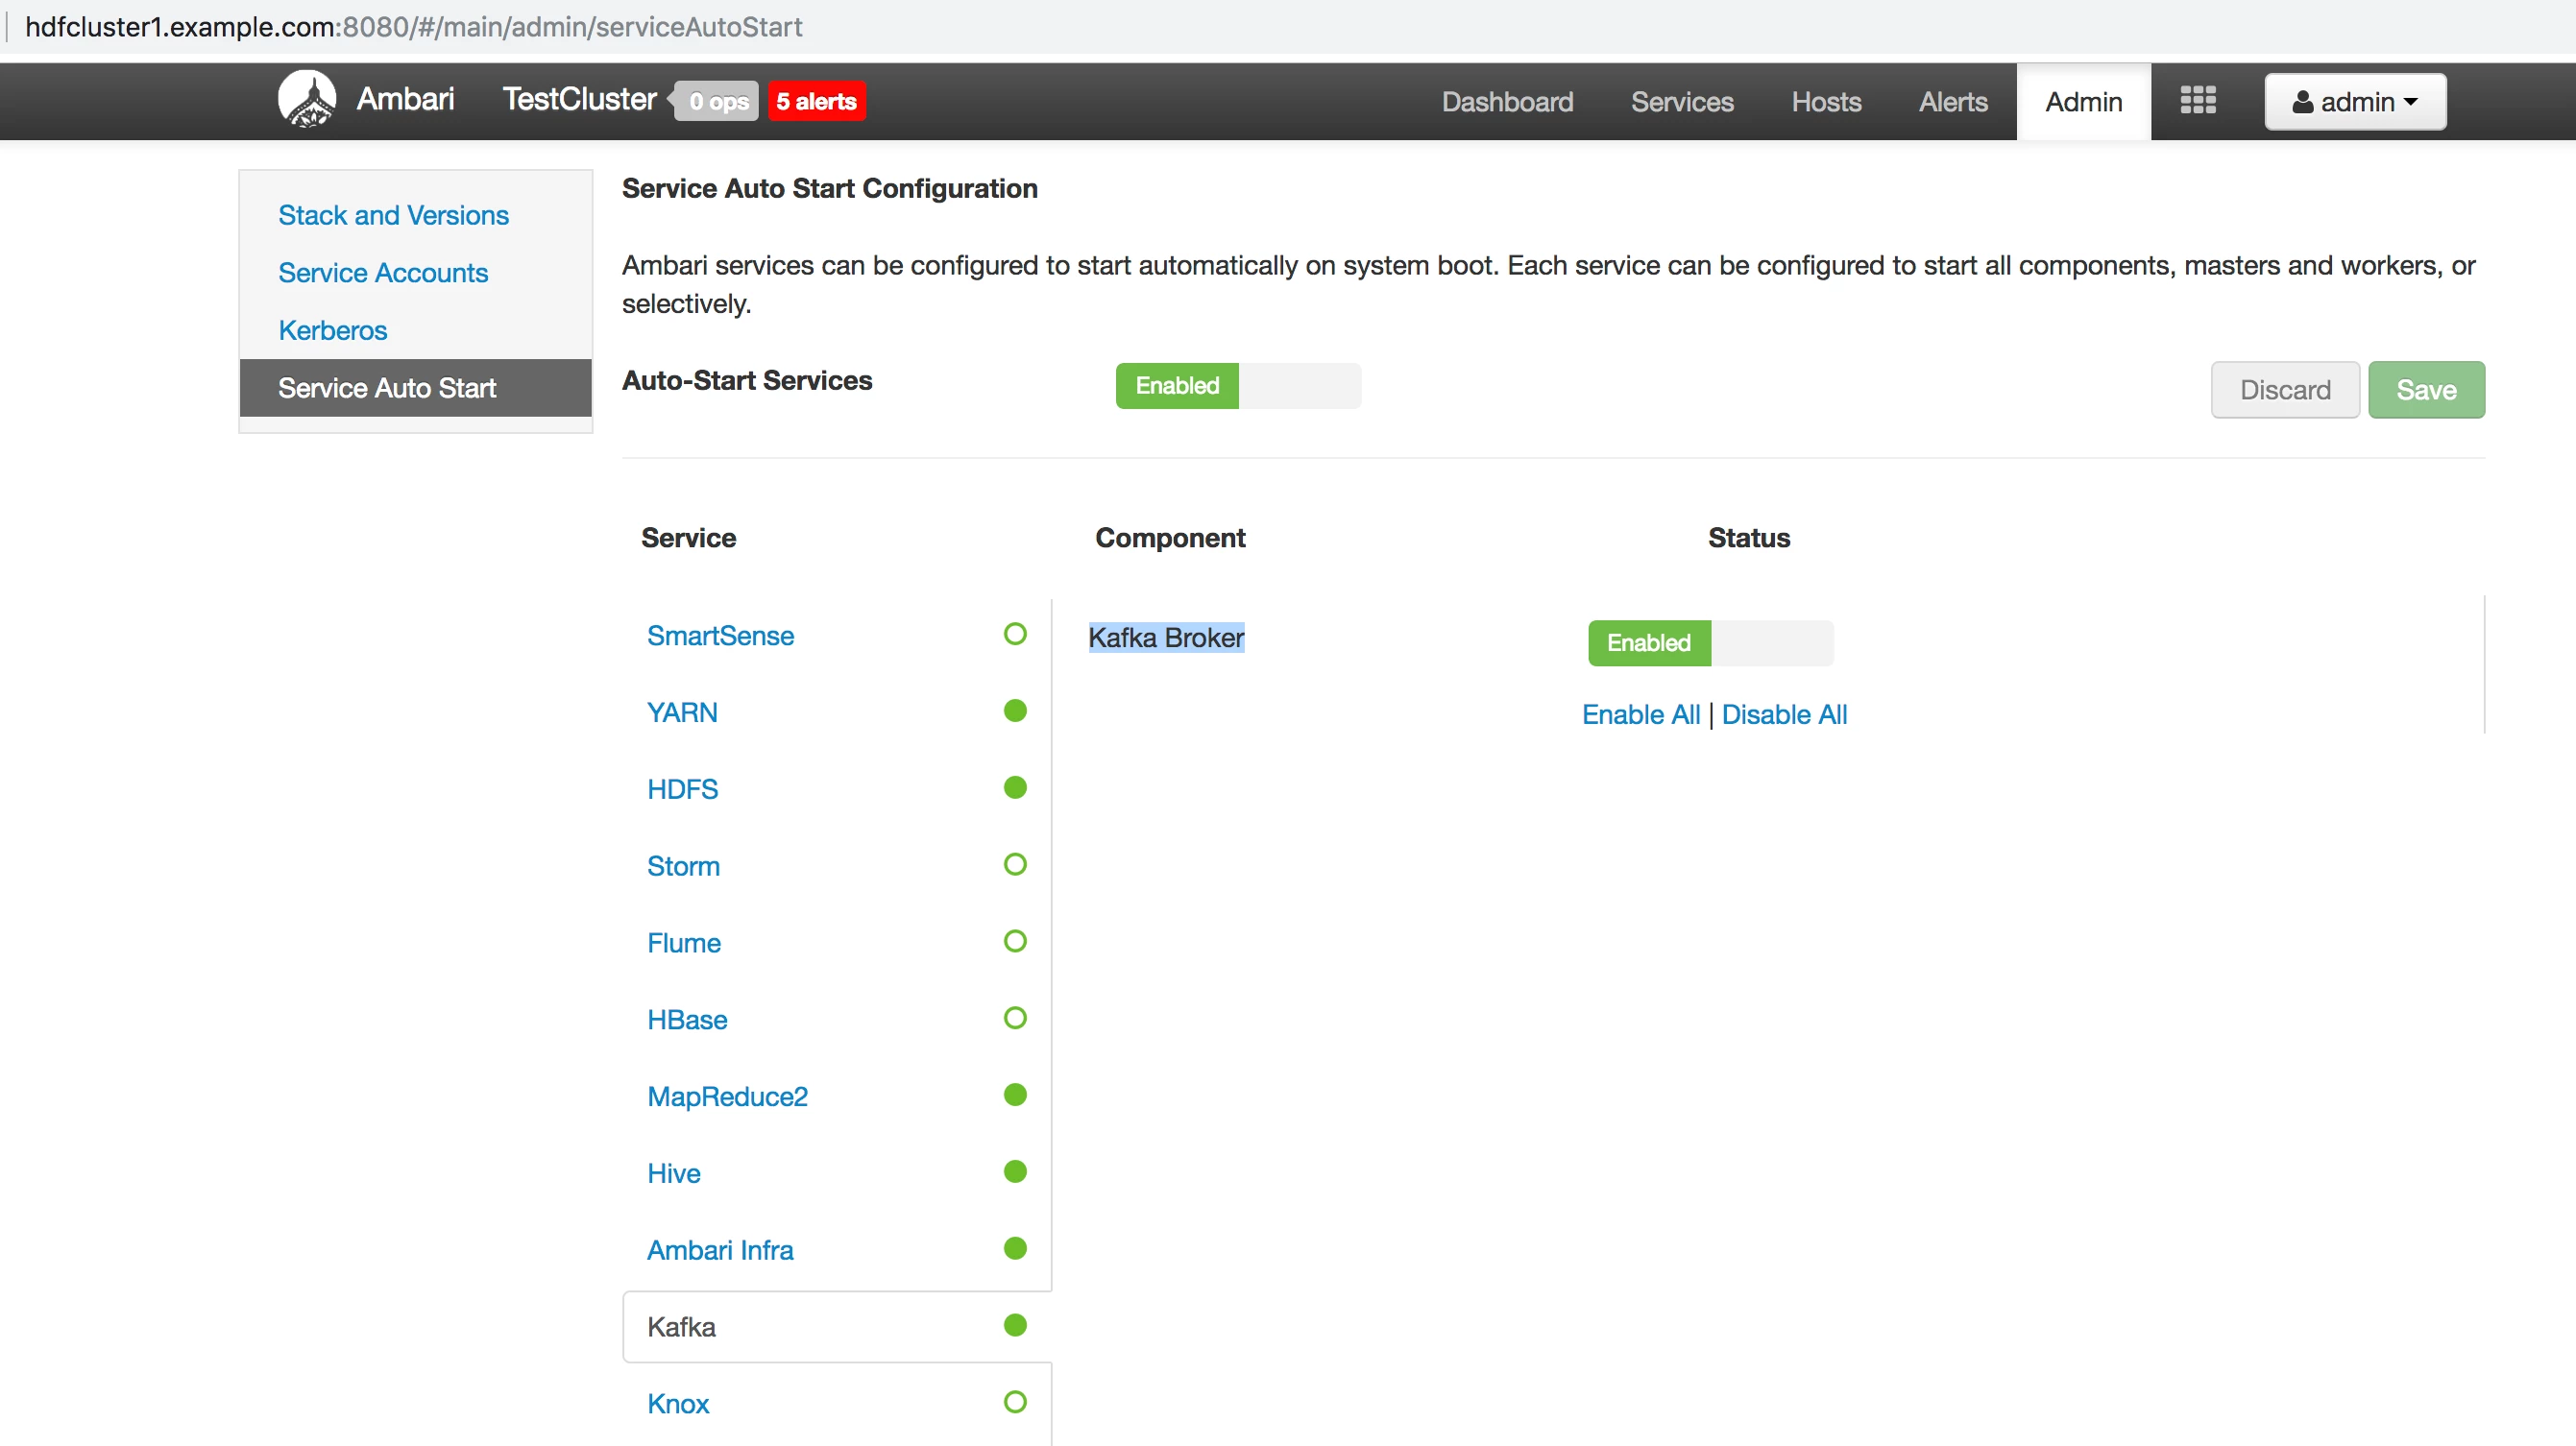Open the admin user dropdown
This screenshot has width=2576, height=1446.
click(x=2355, y=102)
